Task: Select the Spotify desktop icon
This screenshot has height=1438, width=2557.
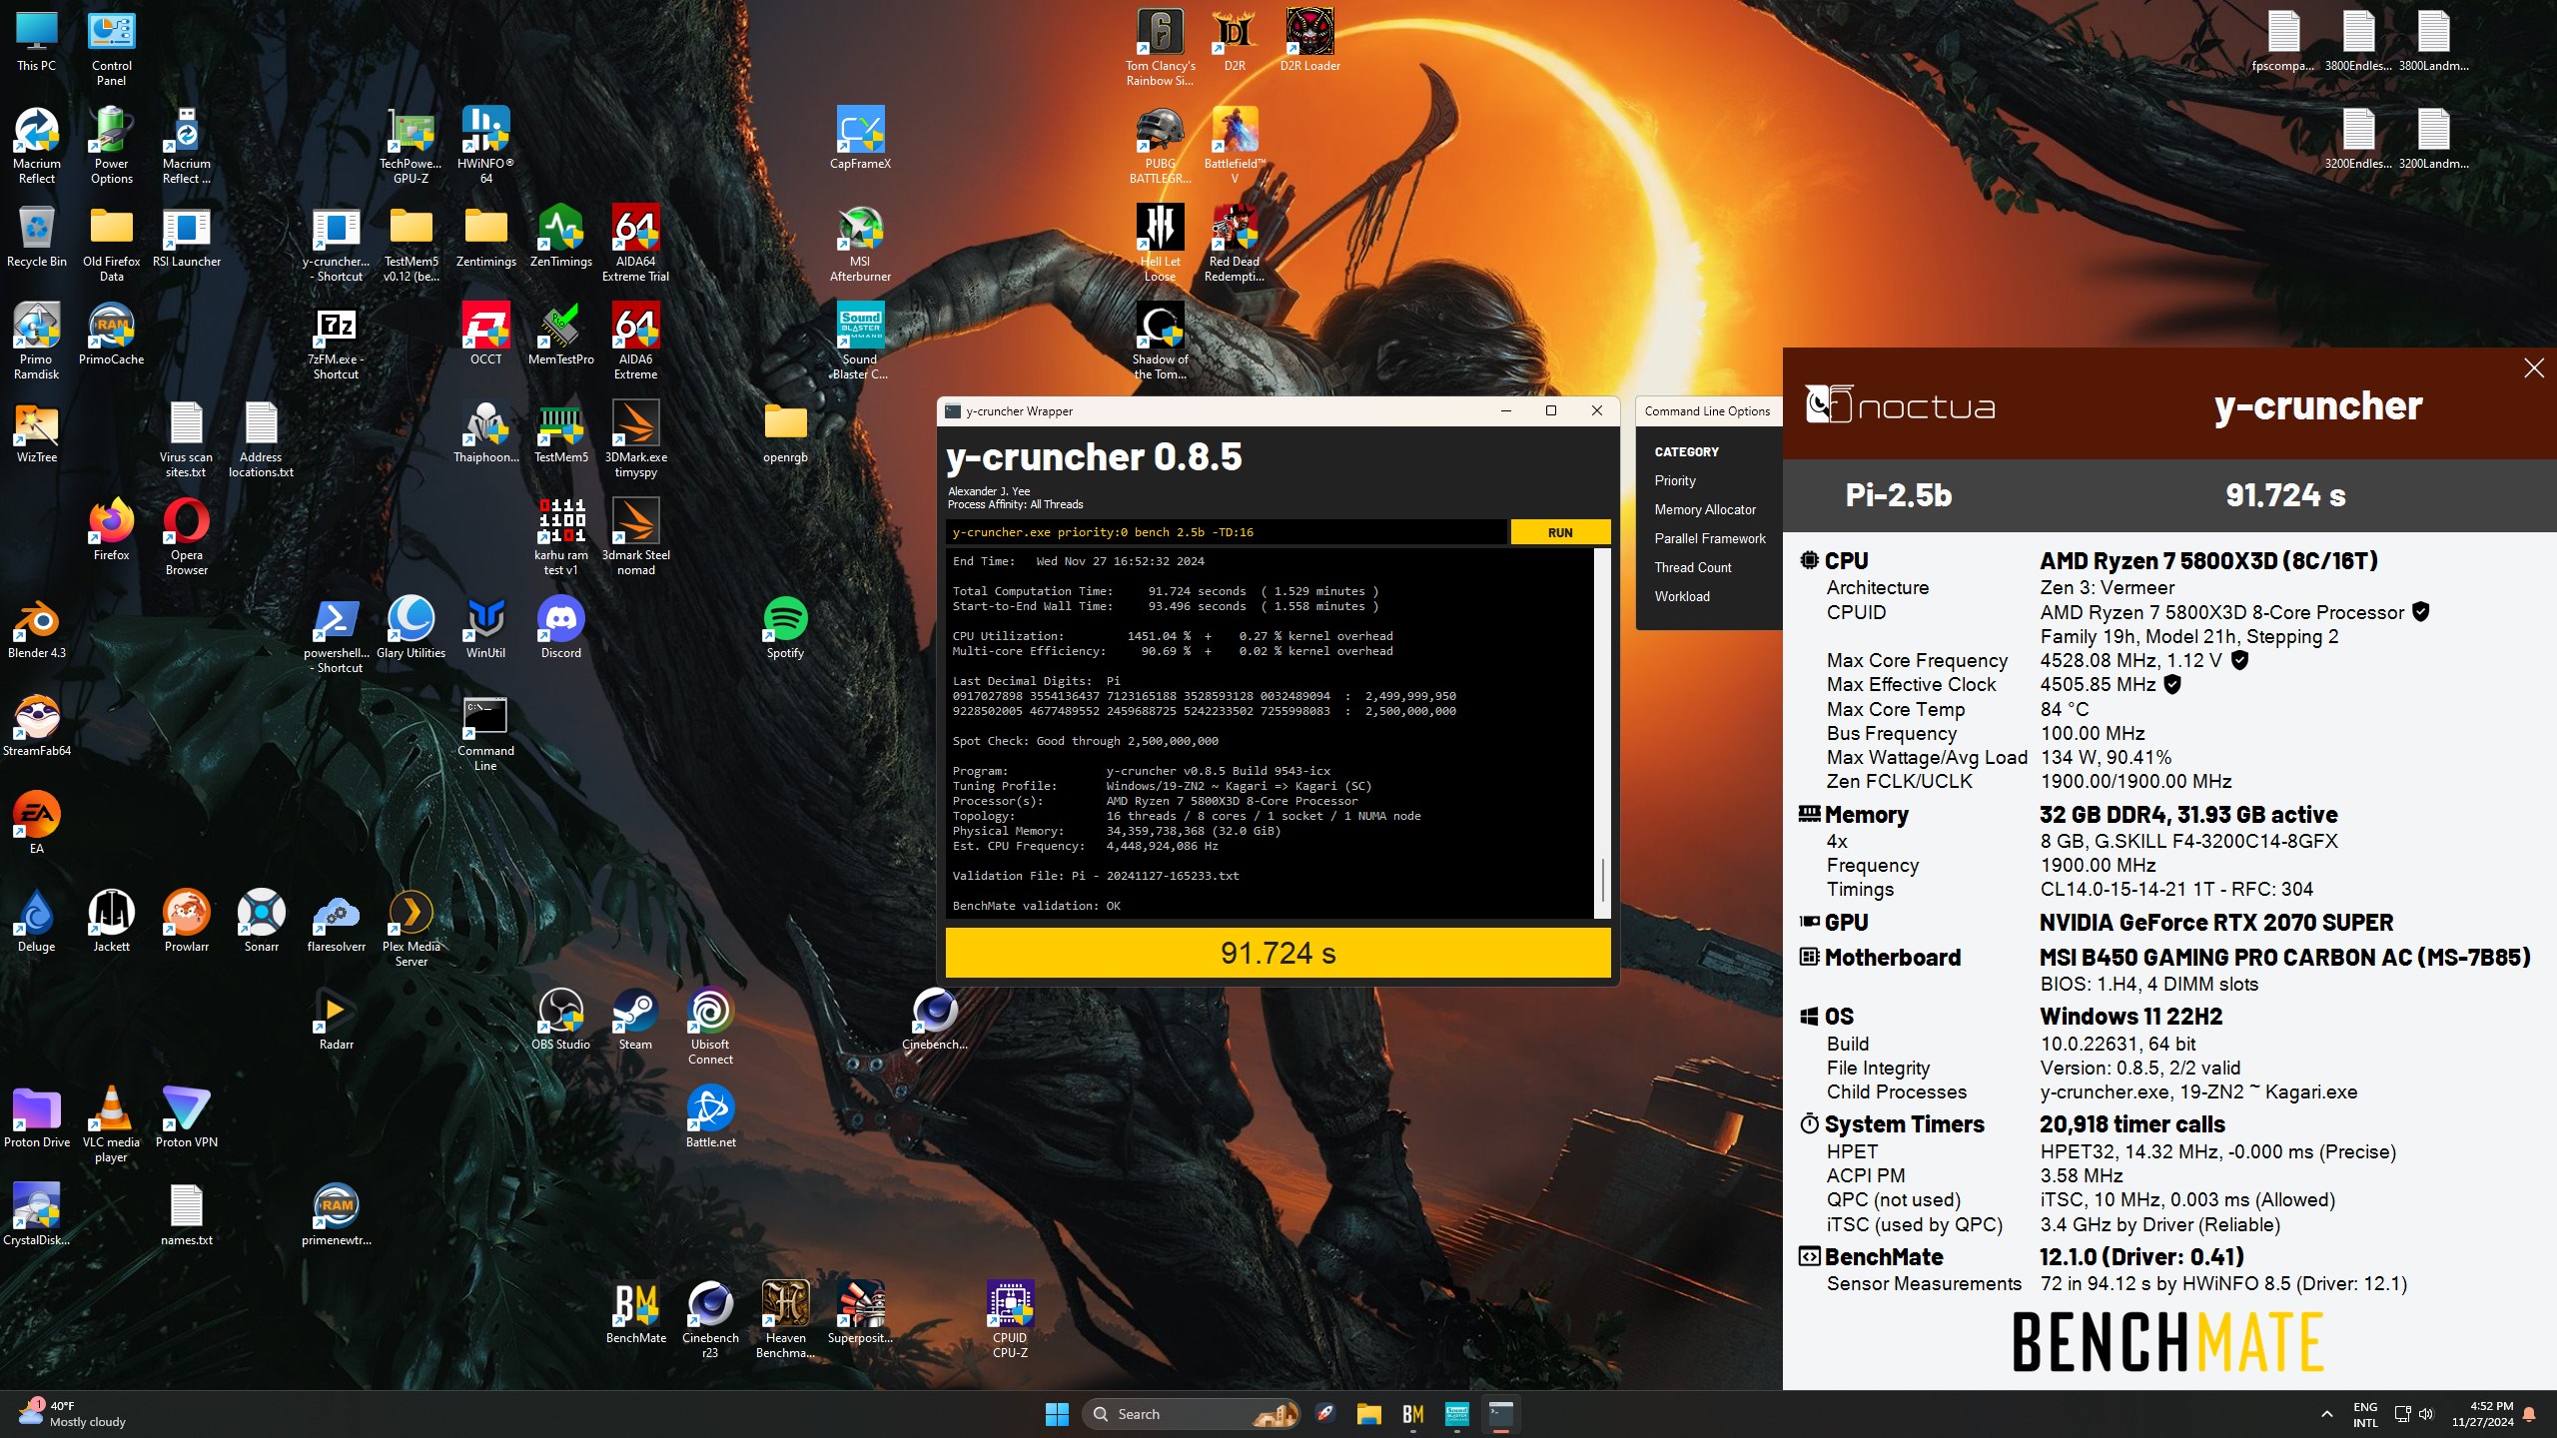Action: pyautogui.click(x=785, y=628)
